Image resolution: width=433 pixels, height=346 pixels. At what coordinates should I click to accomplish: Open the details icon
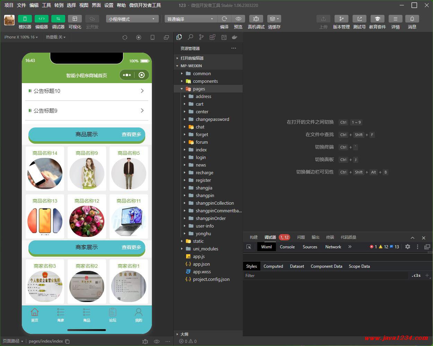coord(396,19)
